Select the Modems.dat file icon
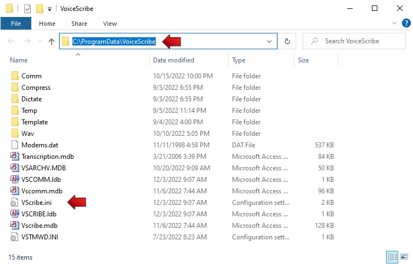413x264 pixels. pyautogui.click(x=15, y=145)
